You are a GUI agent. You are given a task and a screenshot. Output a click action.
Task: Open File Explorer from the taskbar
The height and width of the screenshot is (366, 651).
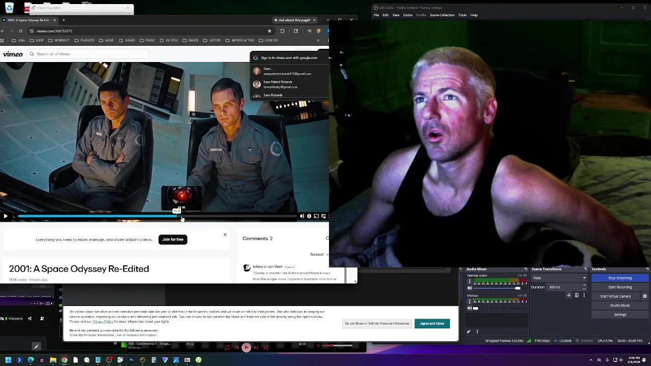(x=53, y=360)
